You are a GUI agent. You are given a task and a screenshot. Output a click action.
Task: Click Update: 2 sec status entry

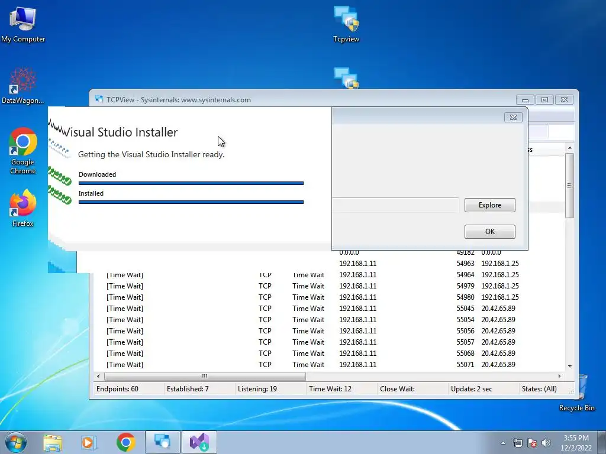(x=472, y=389)
